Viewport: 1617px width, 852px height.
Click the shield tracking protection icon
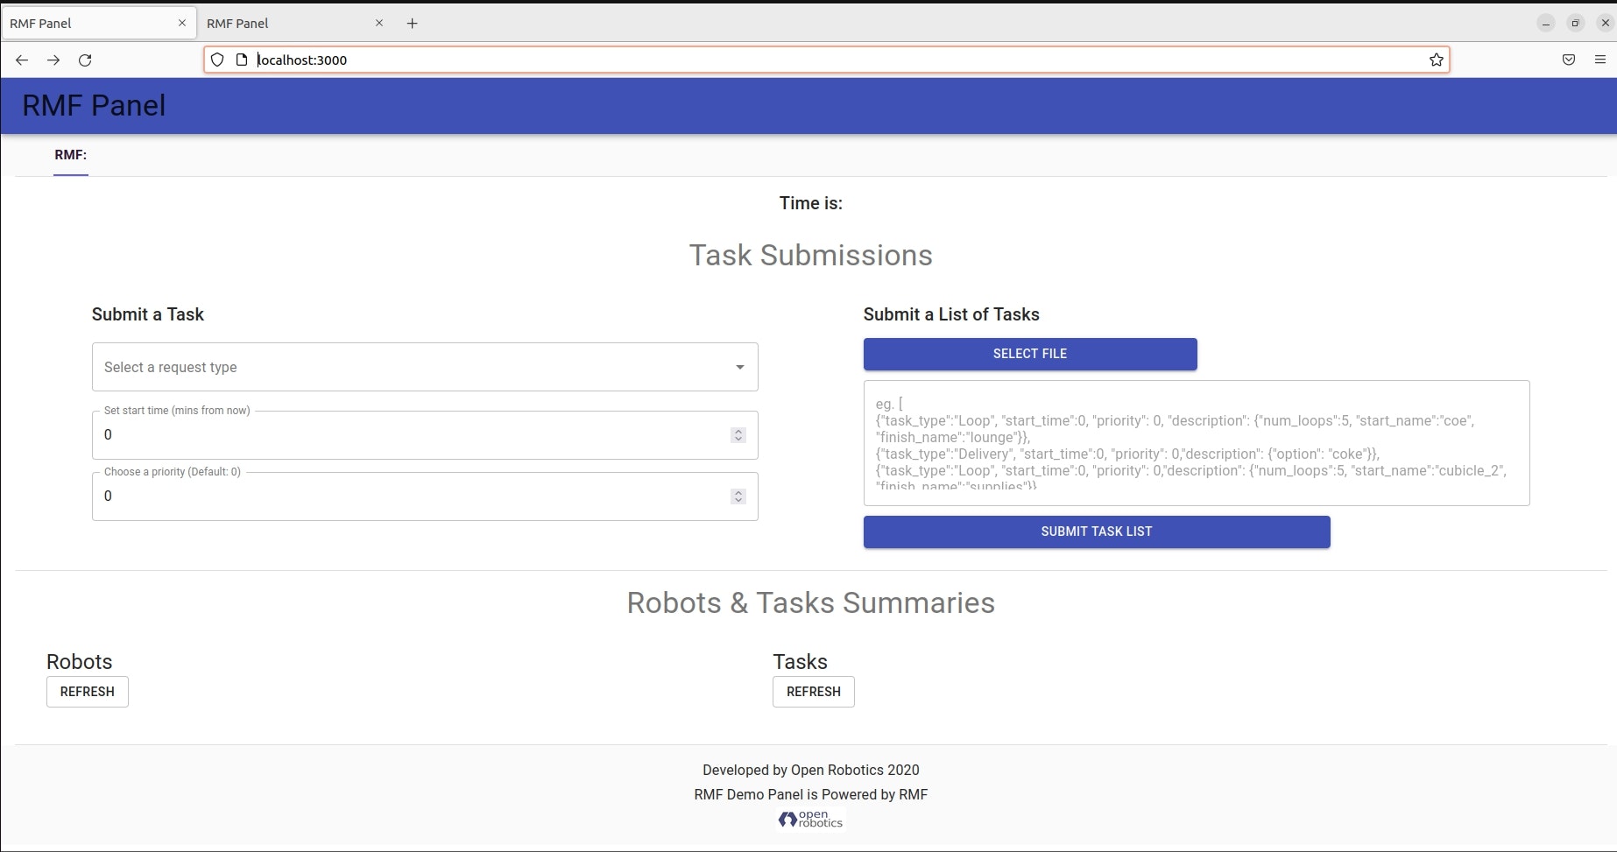[217, 60]
